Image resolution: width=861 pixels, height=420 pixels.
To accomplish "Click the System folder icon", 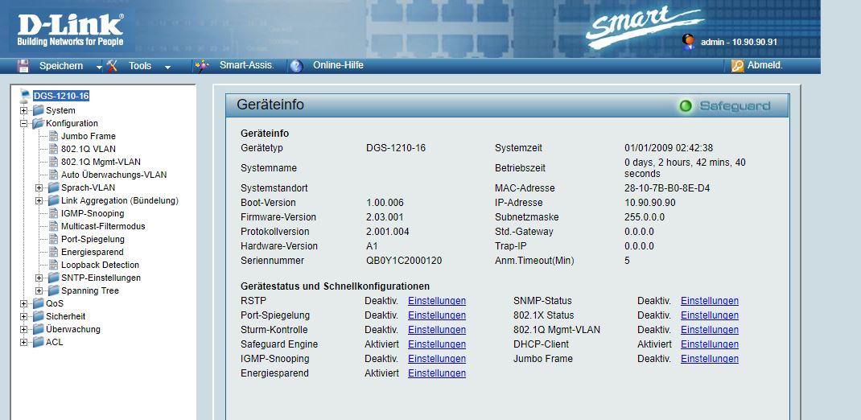I will 38,110.
